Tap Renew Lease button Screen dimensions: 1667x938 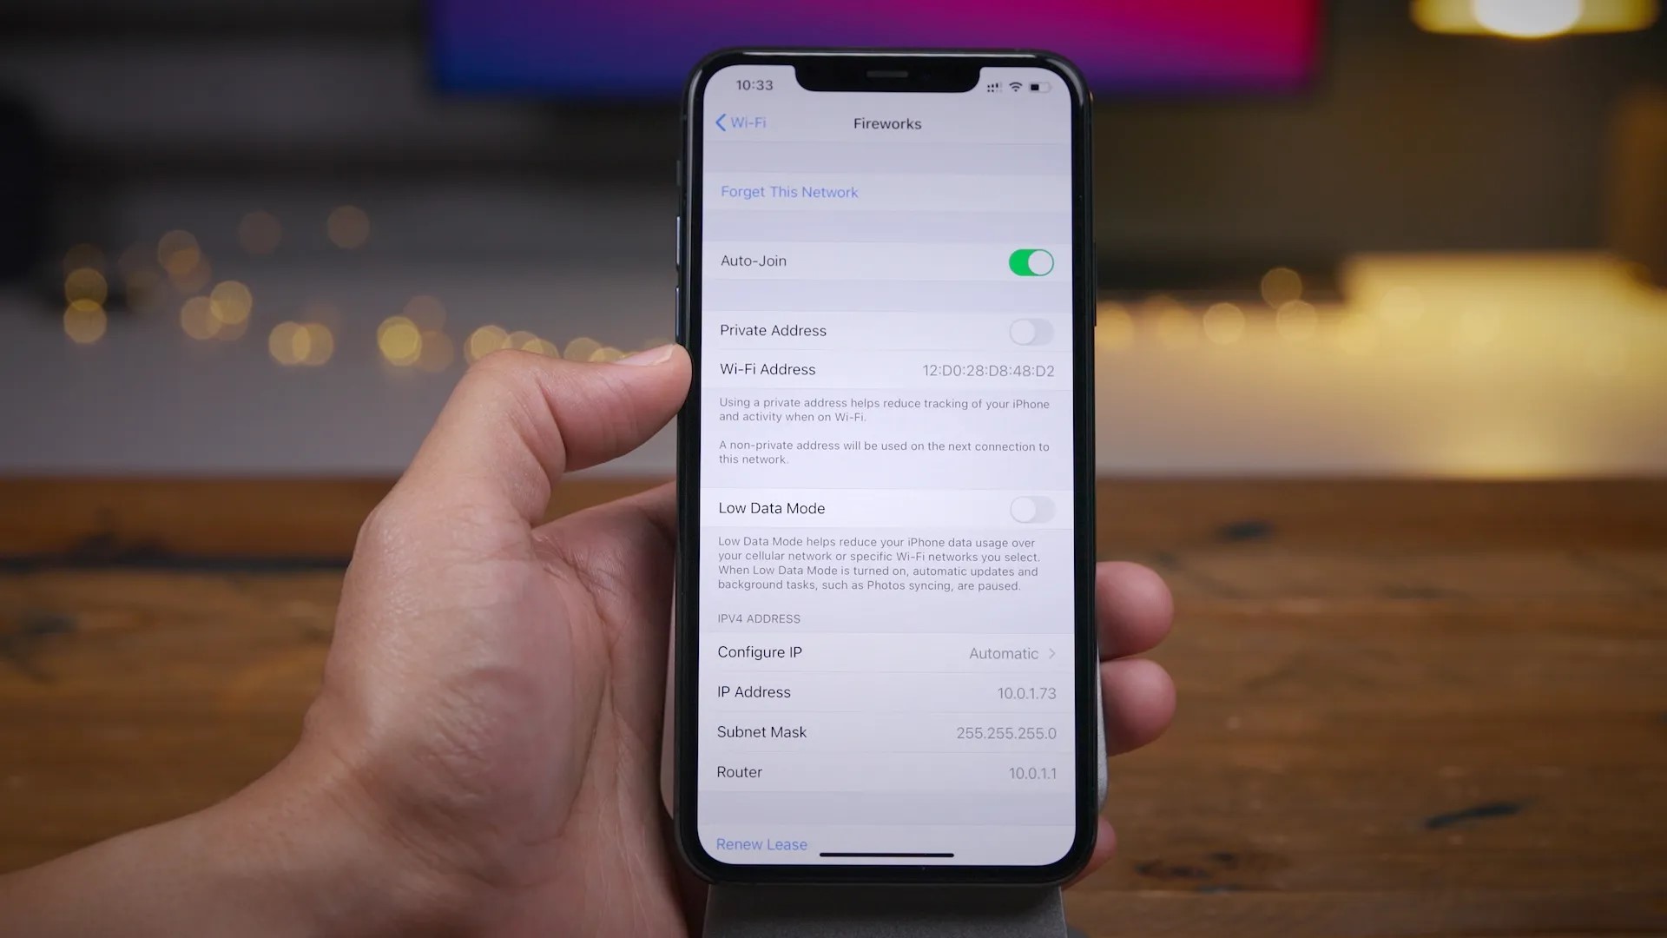761,844
